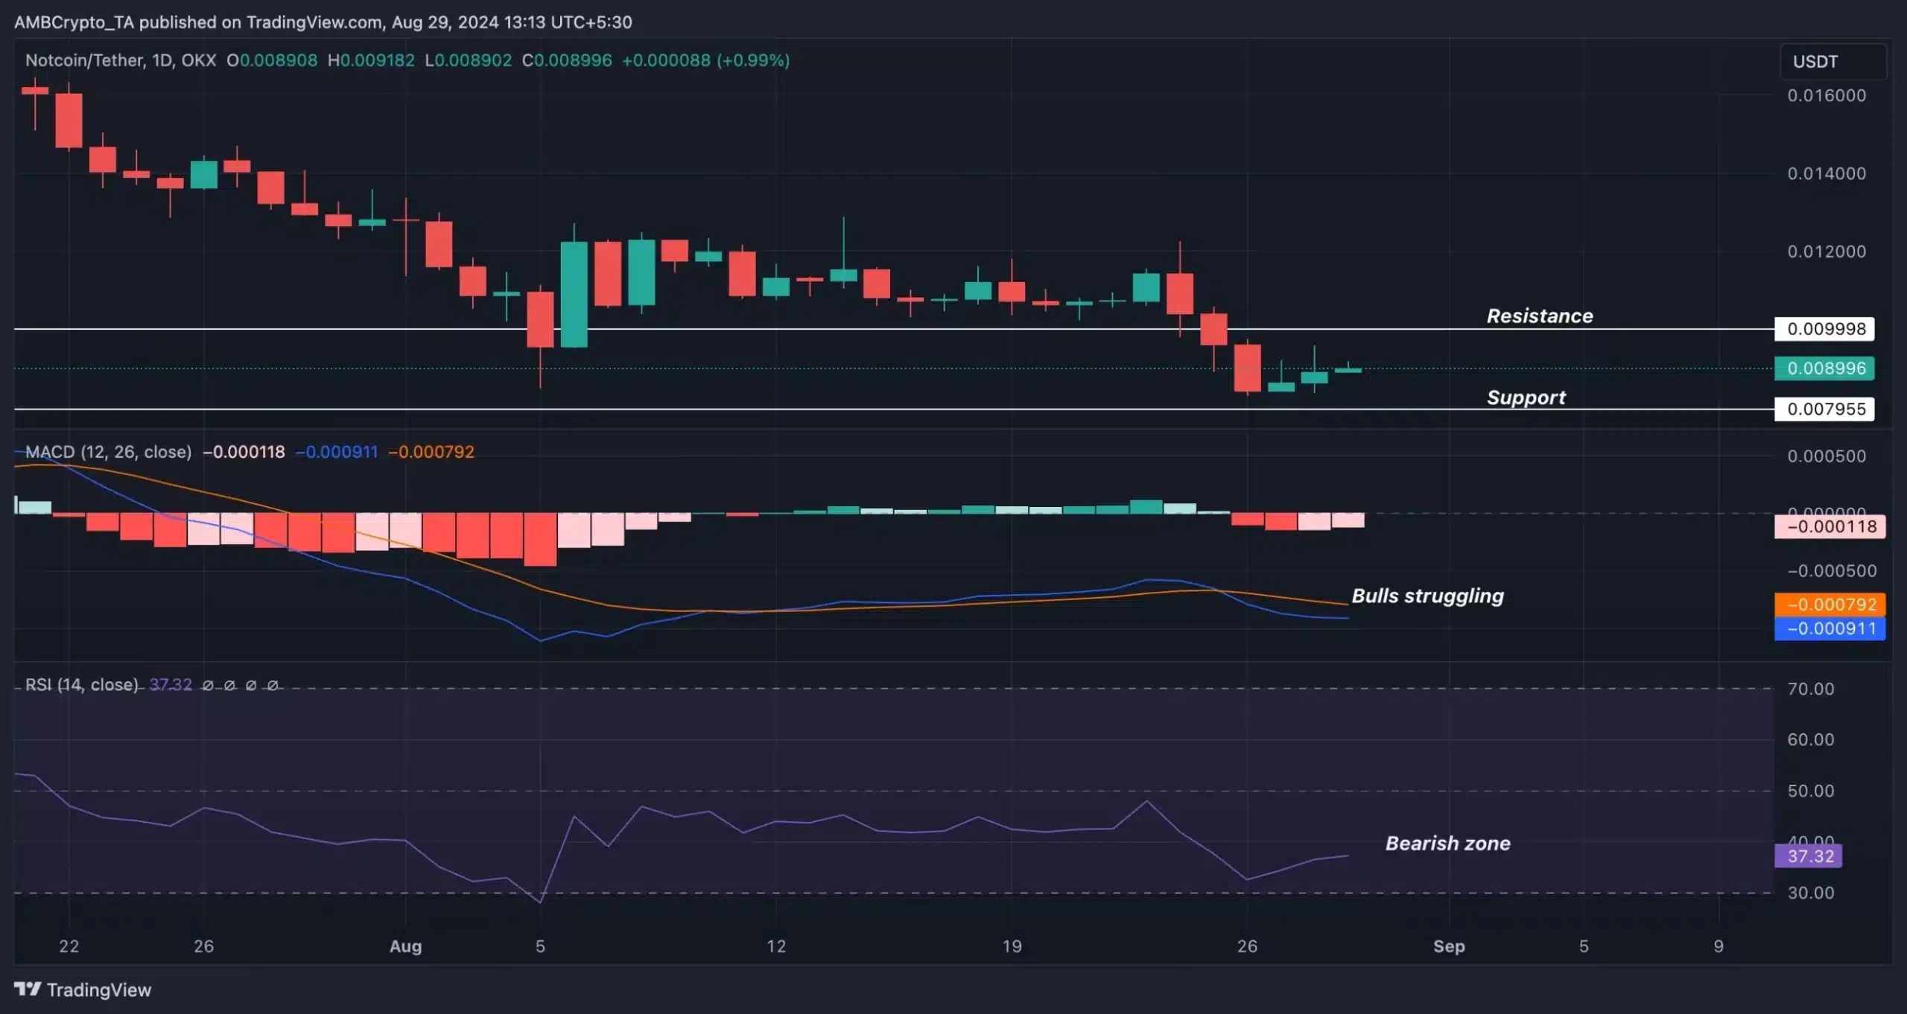Click the purple 37.32 RSI value badge
The height and width of the screenshot is (1014, 1907).
click(1809, 856)
